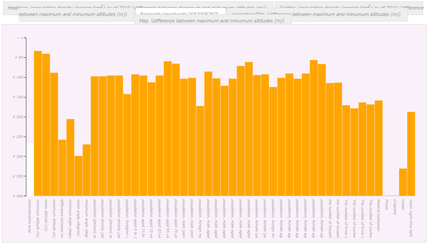Viewport: 427px width, 244px height.
Task: Select the difference between altitudes bar
Action: coord(62,168)
